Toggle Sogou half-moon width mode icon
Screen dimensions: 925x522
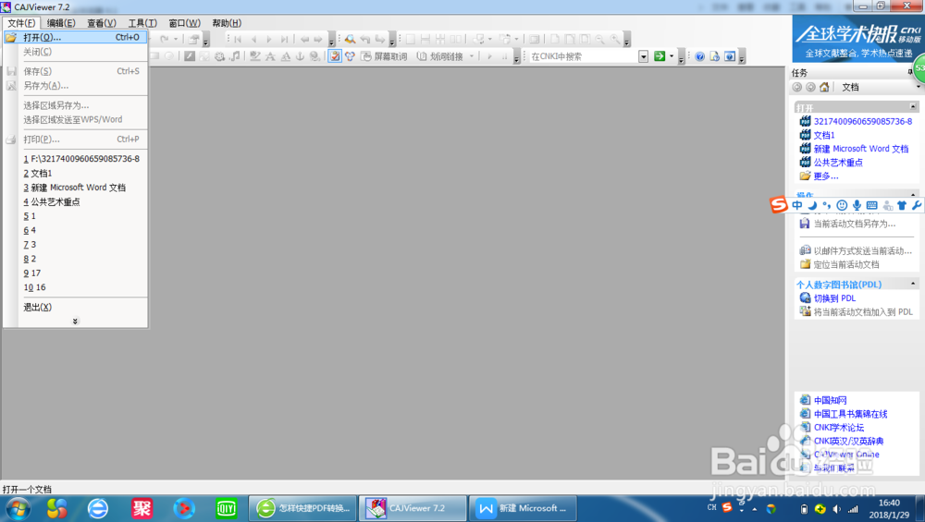[x=812, y=205]
